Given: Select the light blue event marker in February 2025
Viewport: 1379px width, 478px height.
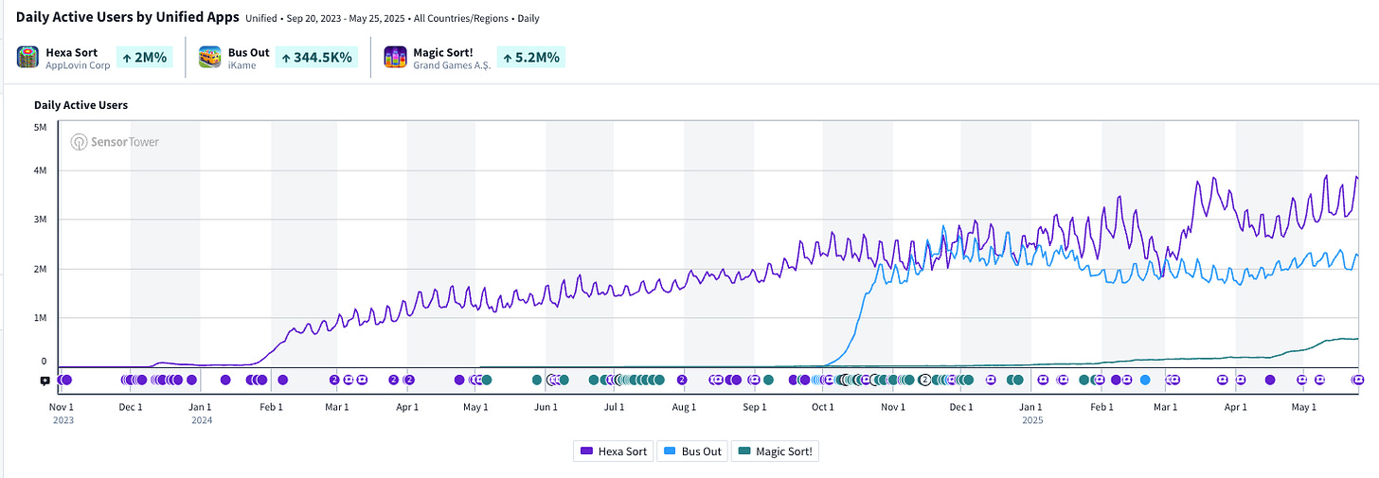Looking at the screenshot, I should pos(1145,380).
